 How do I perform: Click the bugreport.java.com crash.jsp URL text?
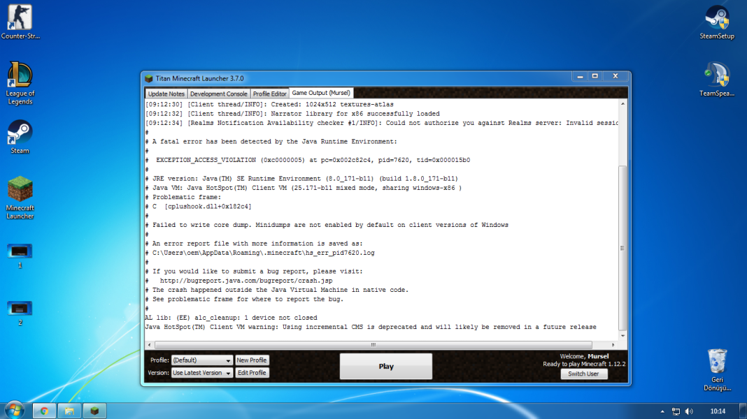click(x=246, y=281)
